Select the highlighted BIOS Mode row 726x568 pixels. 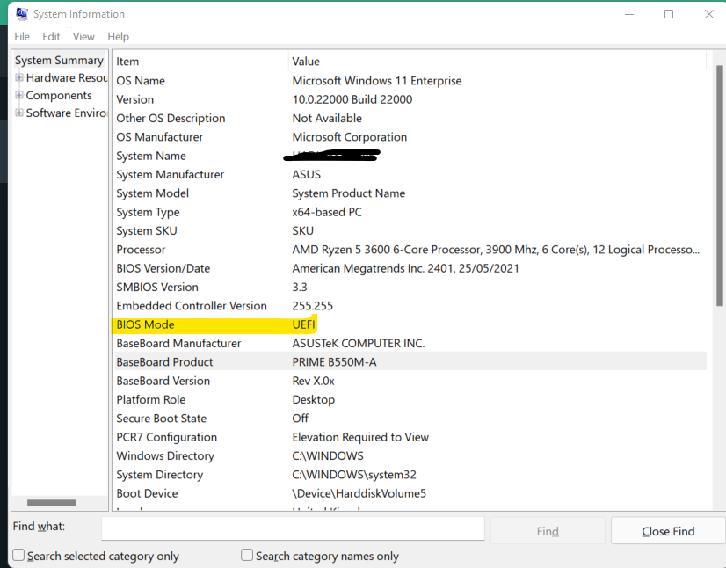point(220,324)
